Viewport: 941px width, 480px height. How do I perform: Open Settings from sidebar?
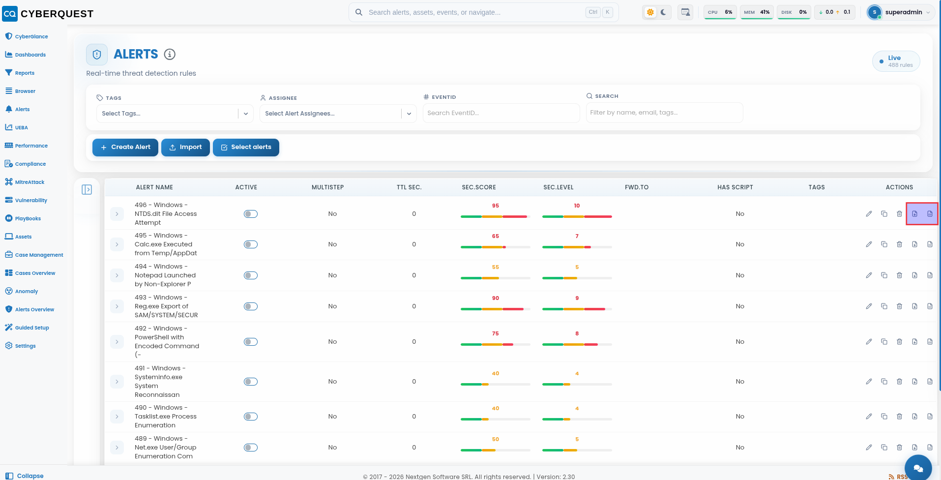pos(20,346)
